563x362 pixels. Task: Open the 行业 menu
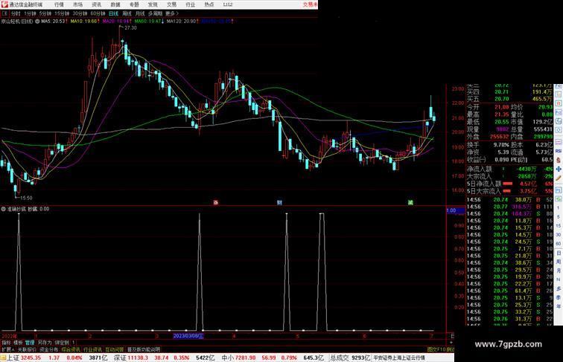[191, 4]
